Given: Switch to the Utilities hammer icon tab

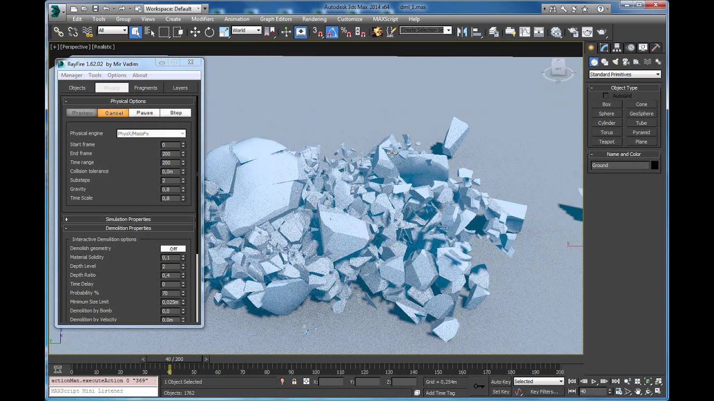Looking at the screenshot, I should 656,48.
